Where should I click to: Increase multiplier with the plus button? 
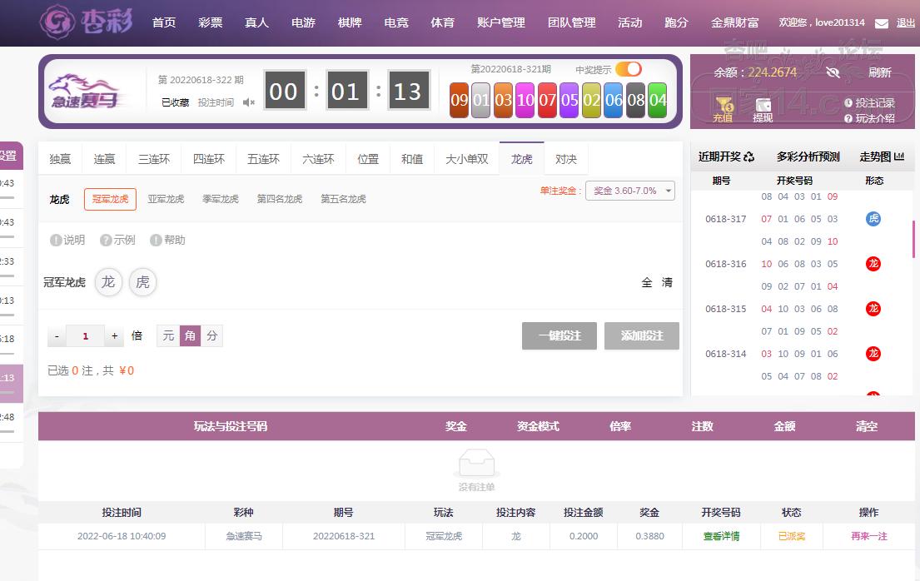pyautogui.click(x=115, y=336)
